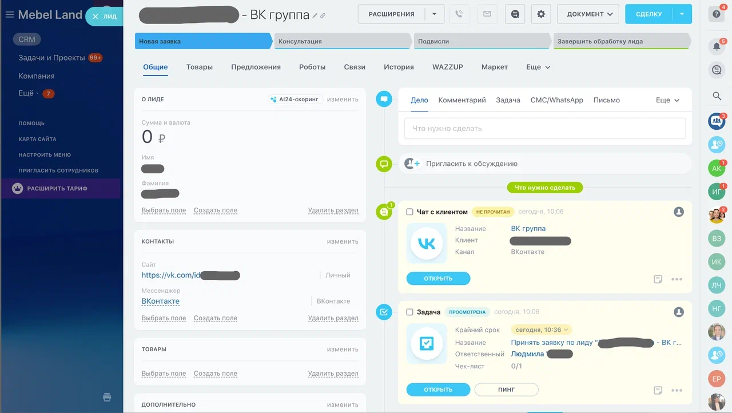Open the Документ dropdown

coord(588,14)
